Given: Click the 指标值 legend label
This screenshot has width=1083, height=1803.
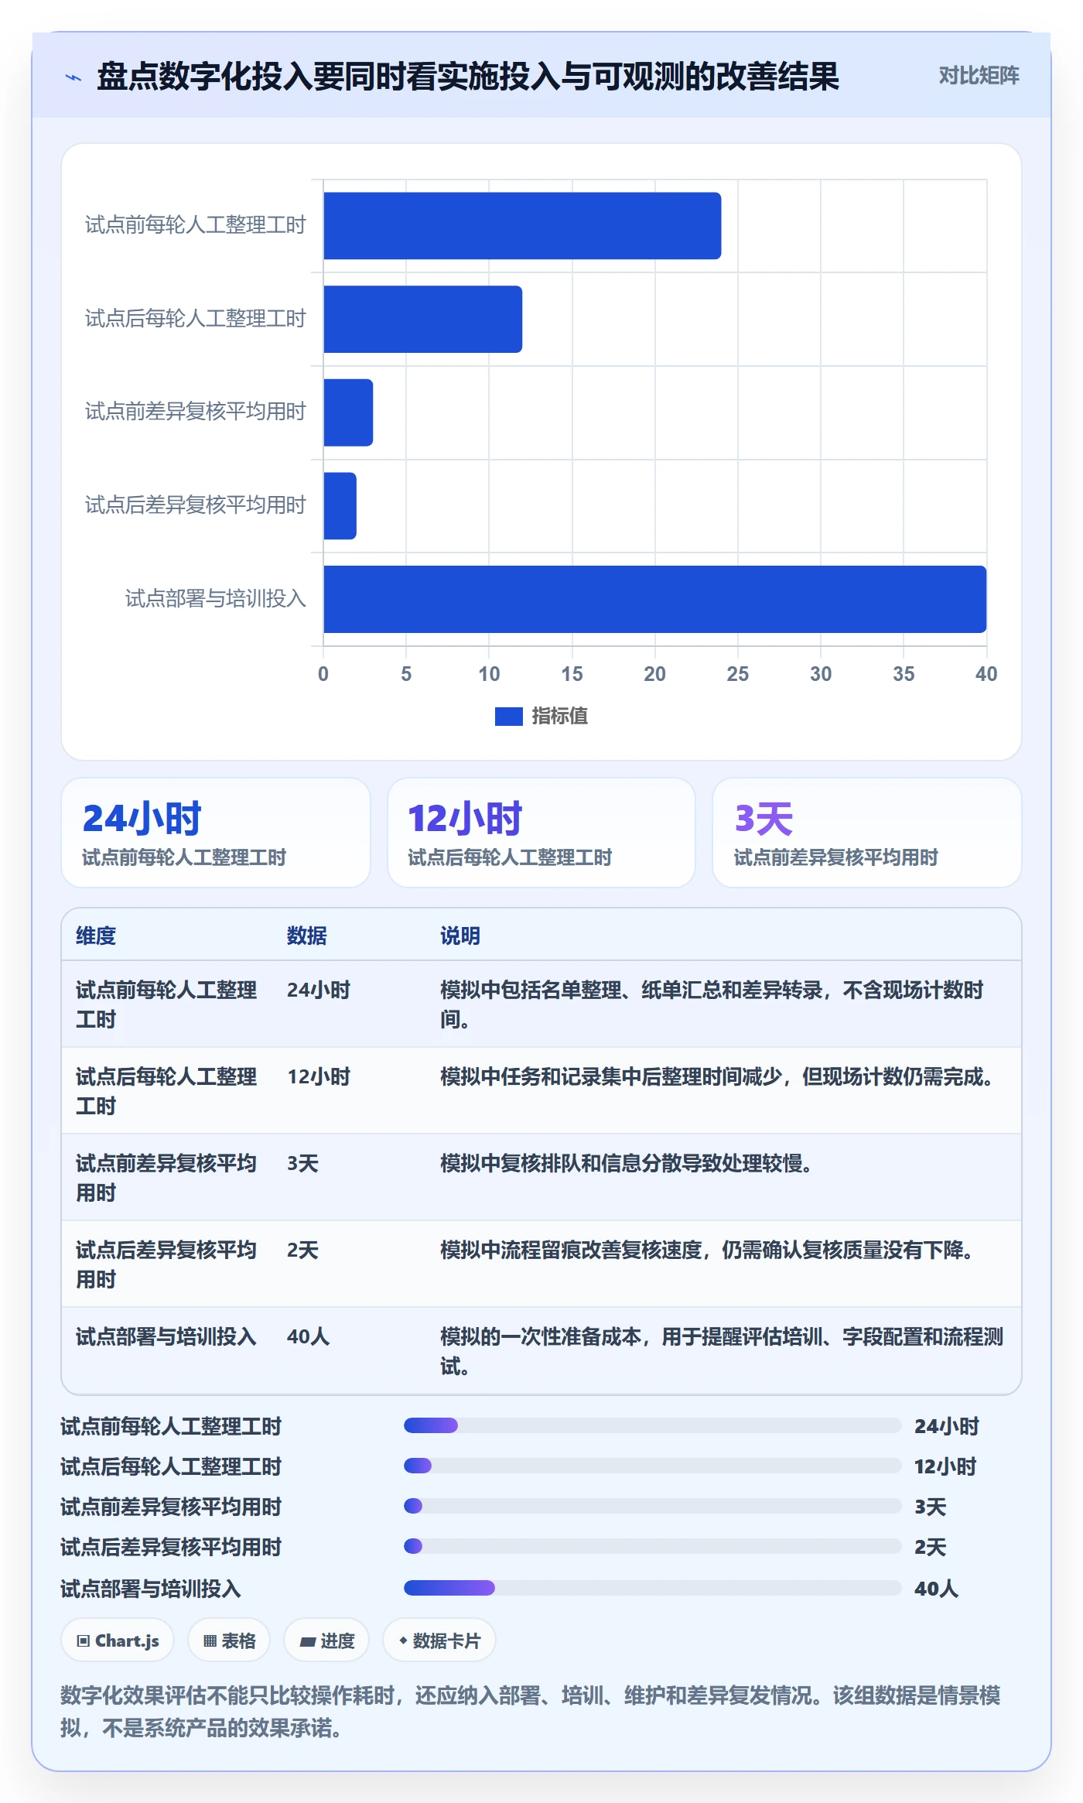Looking at the screenshot, I should (x=559, y=717).
